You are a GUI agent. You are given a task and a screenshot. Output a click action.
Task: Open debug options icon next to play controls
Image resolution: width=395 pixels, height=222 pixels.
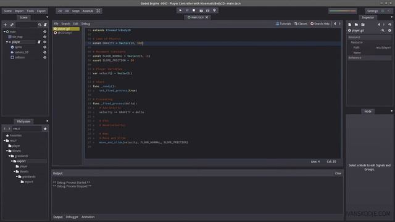tap(215, 10)
